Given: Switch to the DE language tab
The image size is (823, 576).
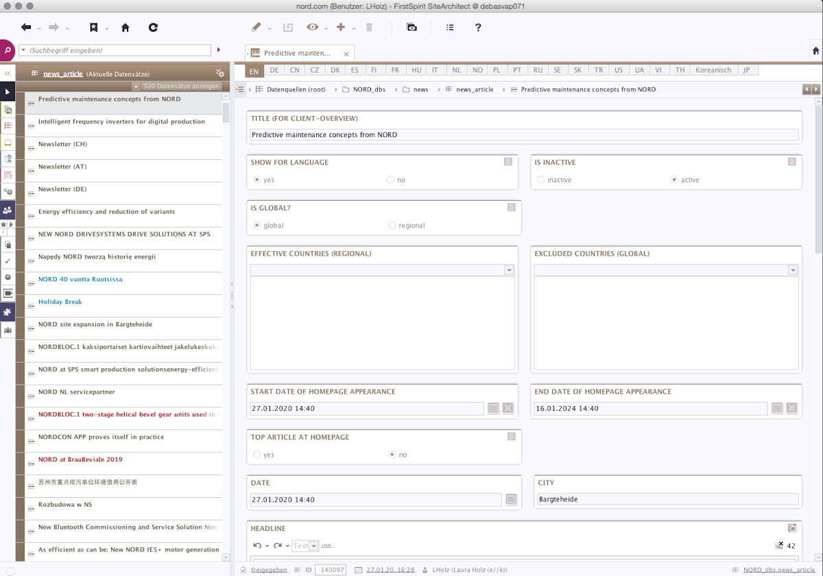Looking at the screenshot, I should coord(274,70).
